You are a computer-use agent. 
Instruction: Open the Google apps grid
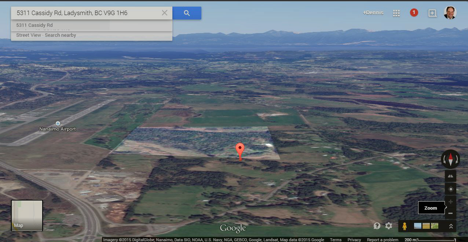[396, 13]
